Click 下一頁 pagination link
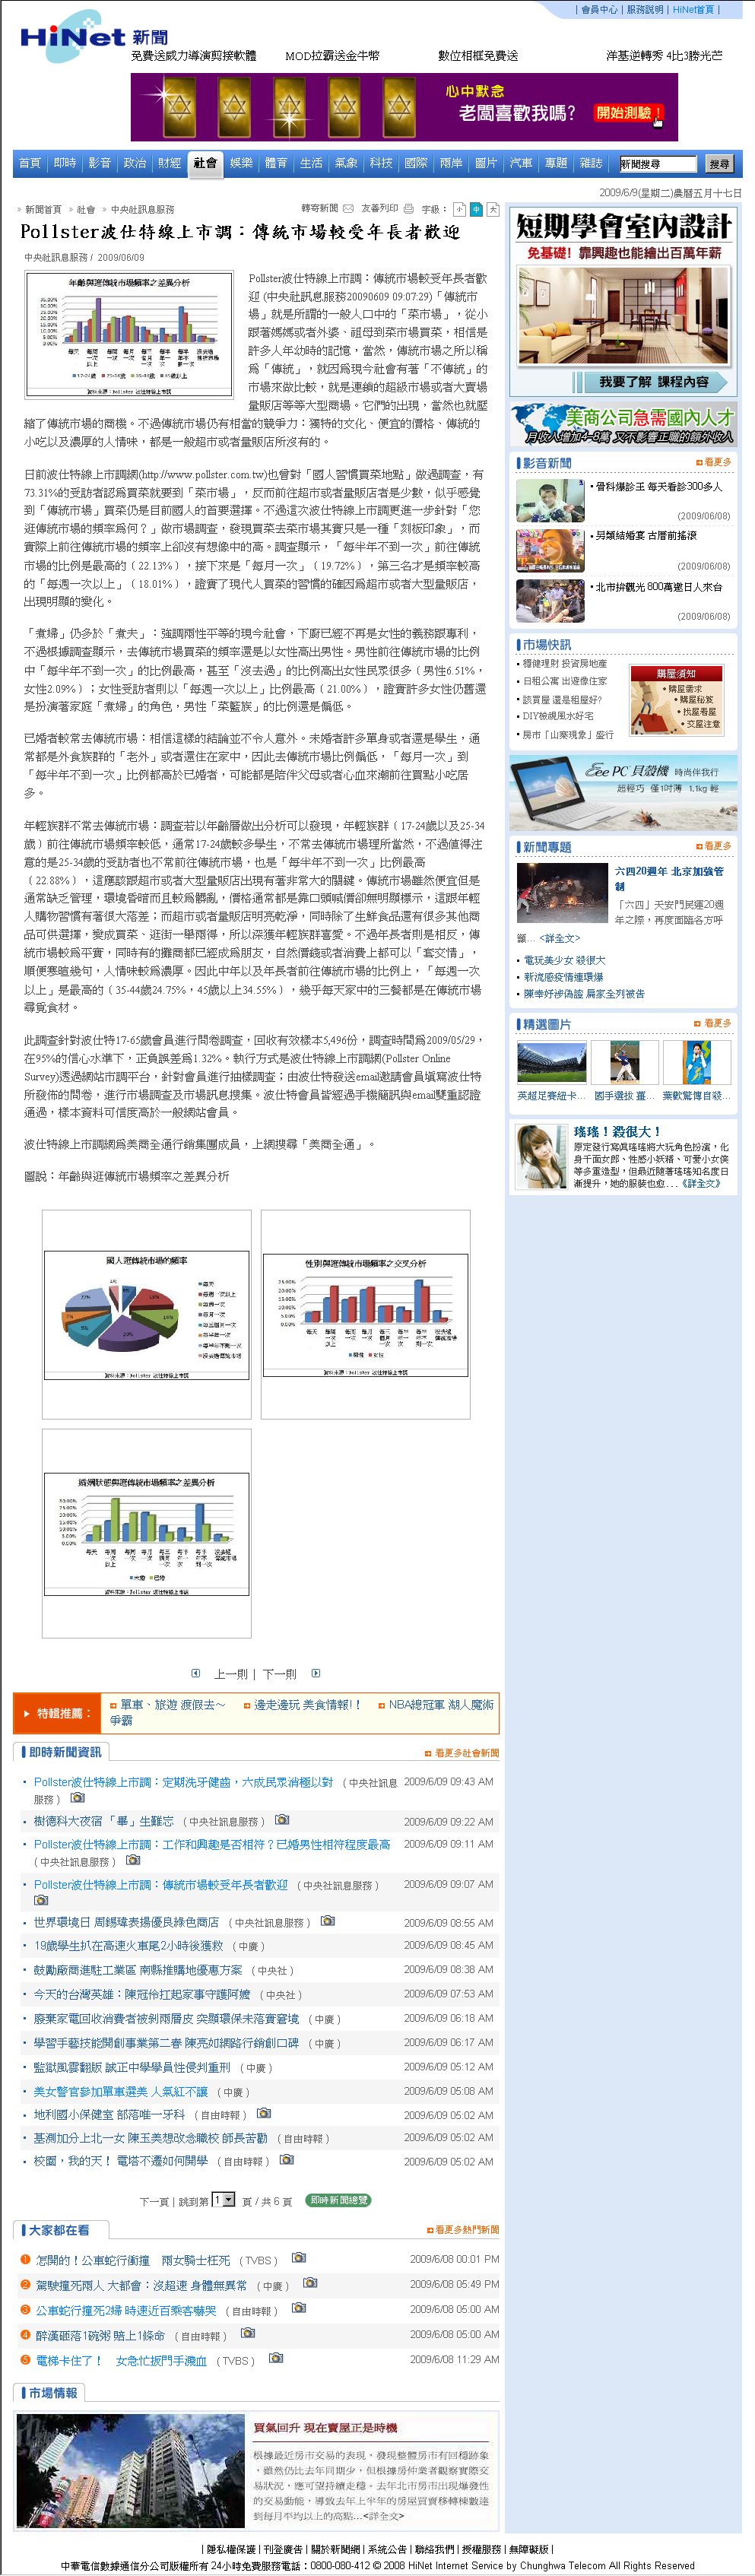This screenshot has height=2576, width=755. pyautogui.click(x=154, y=2201)
